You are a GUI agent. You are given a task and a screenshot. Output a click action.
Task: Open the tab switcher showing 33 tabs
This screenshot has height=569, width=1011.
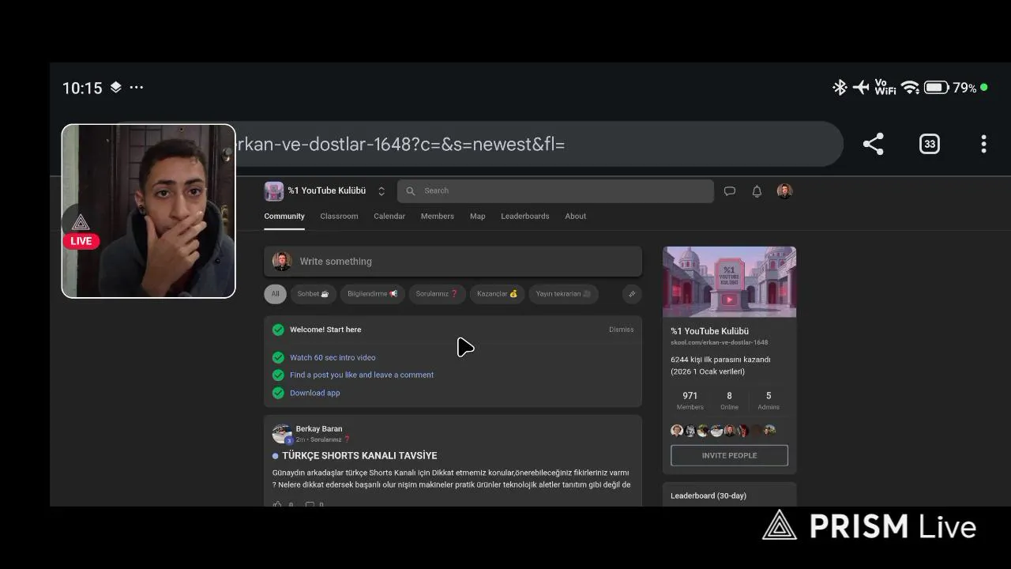930,144
